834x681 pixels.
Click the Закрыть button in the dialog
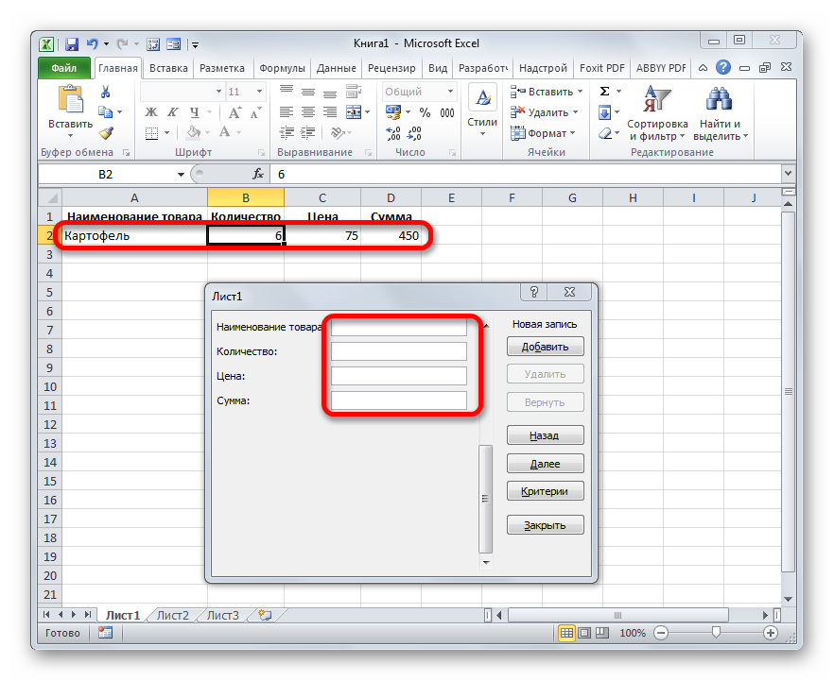coord(545,525)
